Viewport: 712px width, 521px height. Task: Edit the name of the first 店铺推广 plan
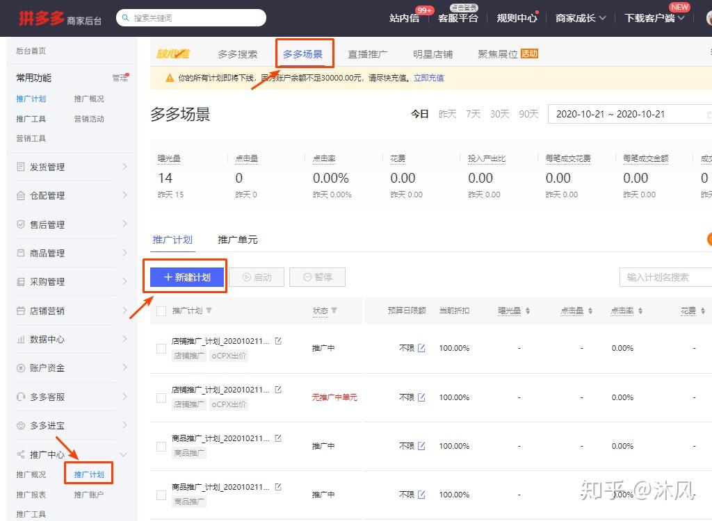pyautogui.click(x=278, y=341)
